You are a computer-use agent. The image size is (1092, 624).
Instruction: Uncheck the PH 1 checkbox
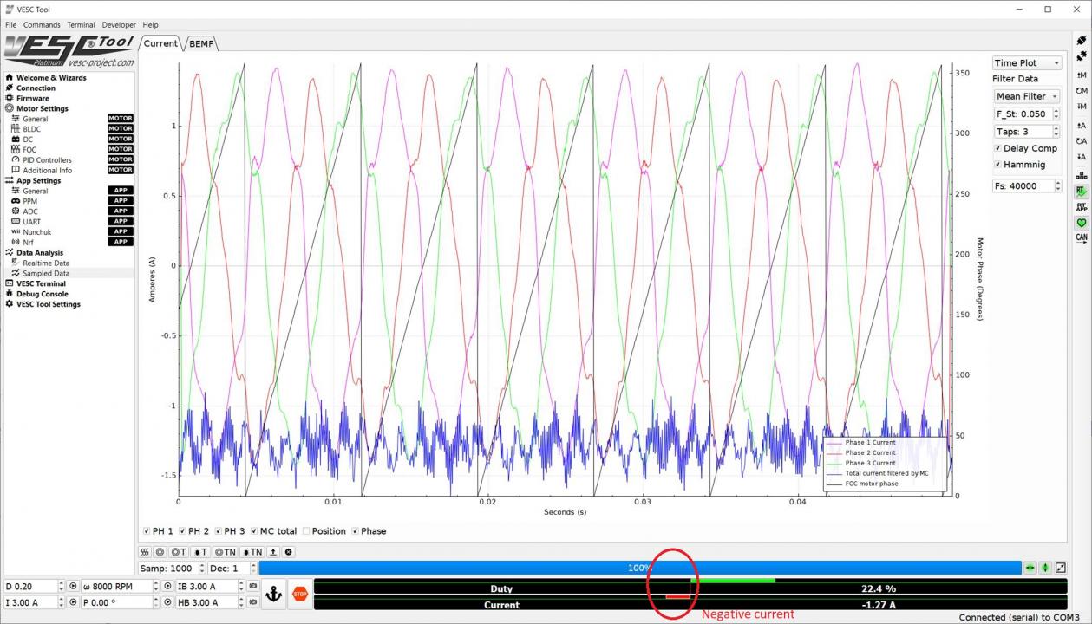coord(158,531)
